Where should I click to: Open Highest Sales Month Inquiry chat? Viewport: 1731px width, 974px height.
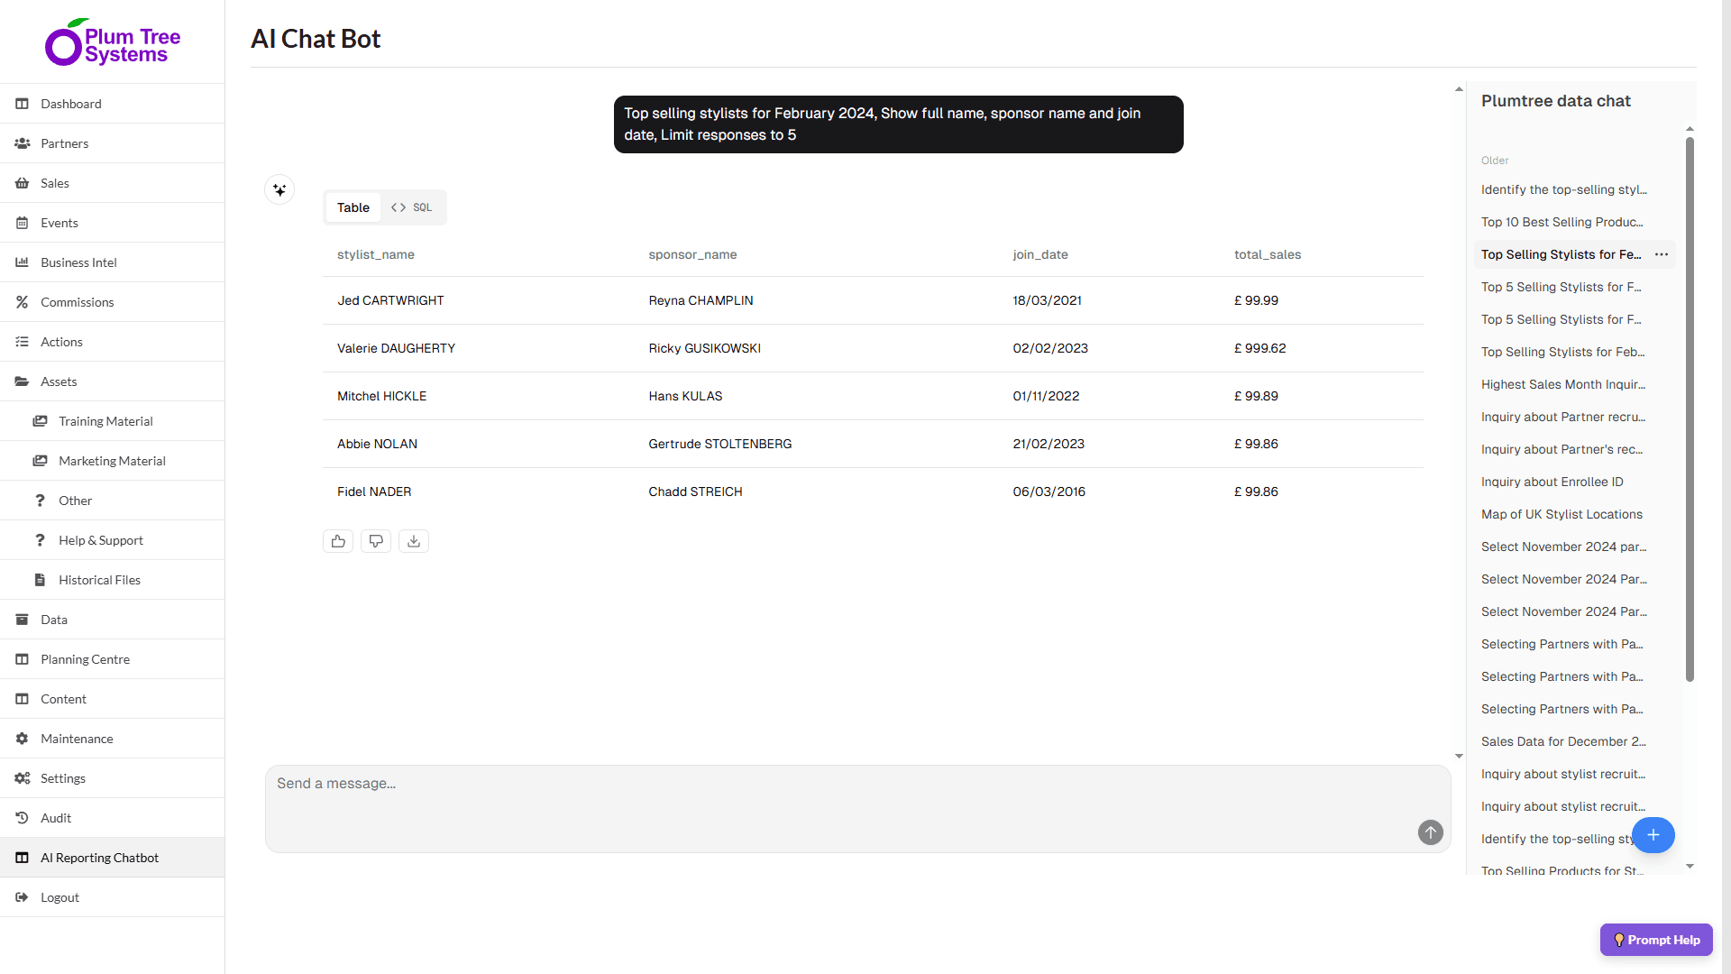pyautogui.click(x=1562, y=384)
